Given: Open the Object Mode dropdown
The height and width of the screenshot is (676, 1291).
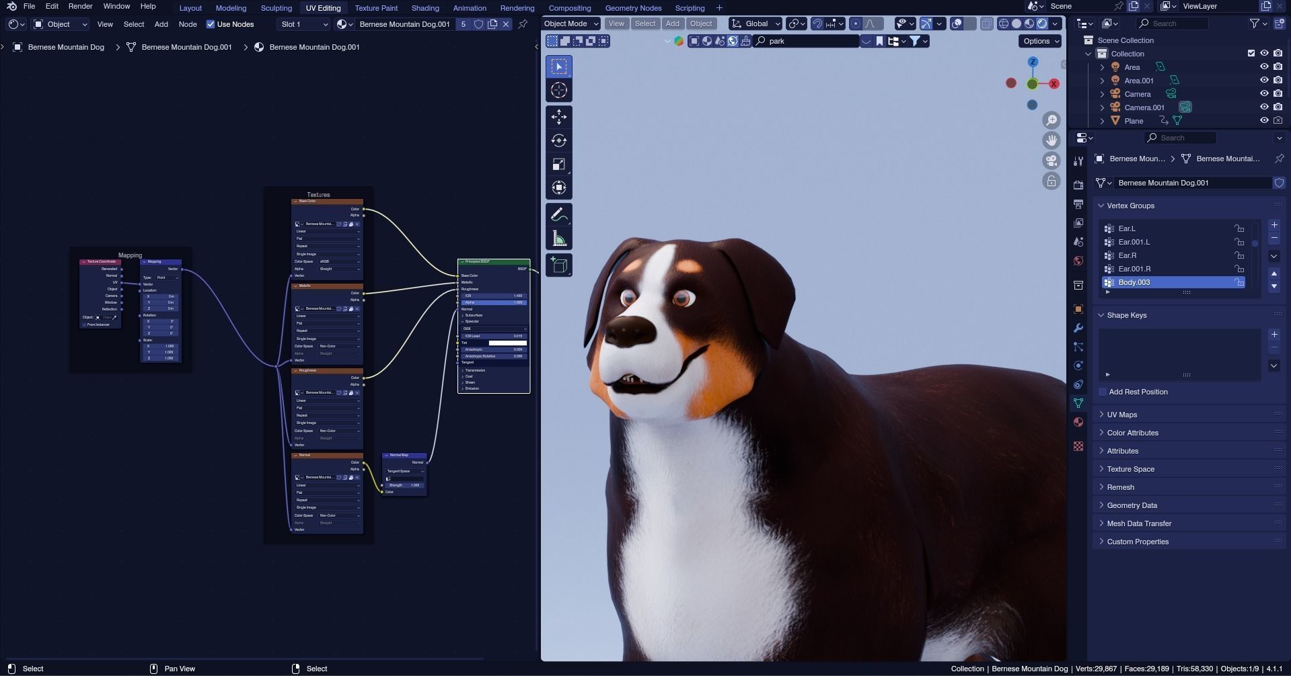Looking at the screenshot, I should tap(570, 24).
